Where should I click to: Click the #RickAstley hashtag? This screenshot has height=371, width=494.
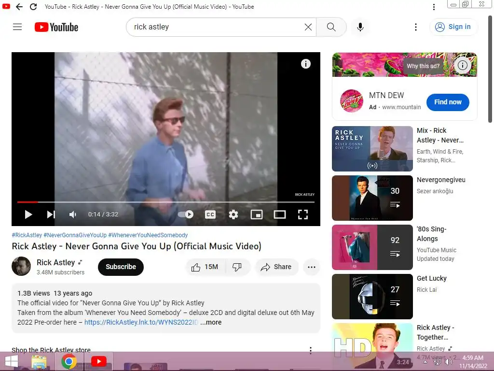click(27, 235)
